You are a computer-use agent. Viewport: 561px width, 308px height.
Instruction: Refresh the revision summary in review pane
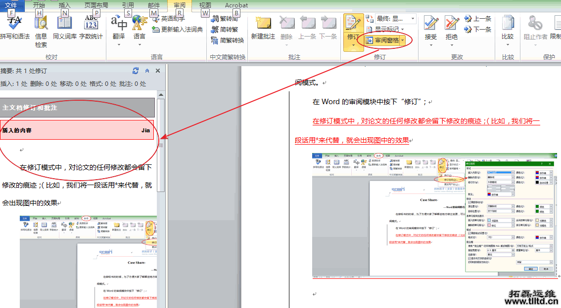(136, 71)
